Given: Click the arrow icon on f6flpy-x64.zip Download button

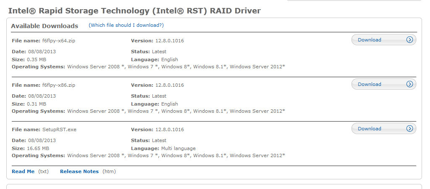Looking at the screenshot, I should pyautogui.click(x=409, y=40).
